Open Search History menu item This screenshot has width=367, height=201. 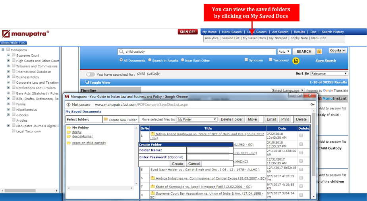332,32
